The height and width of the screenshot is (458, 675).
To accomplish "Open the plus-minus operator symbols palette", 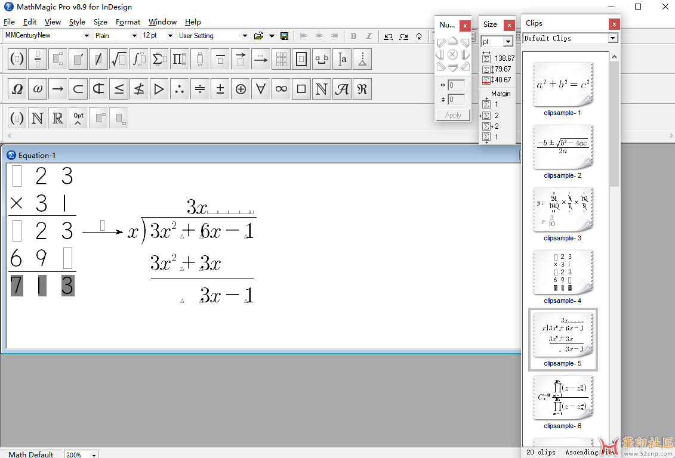I will tap(220, 89).
